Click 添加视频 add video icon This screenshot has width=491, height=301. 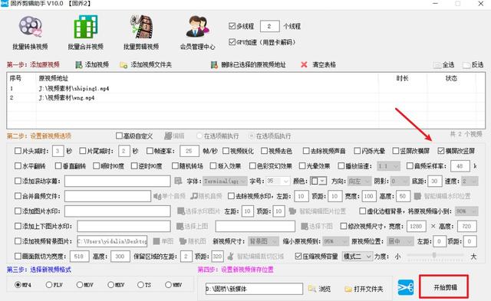(78, 64)
